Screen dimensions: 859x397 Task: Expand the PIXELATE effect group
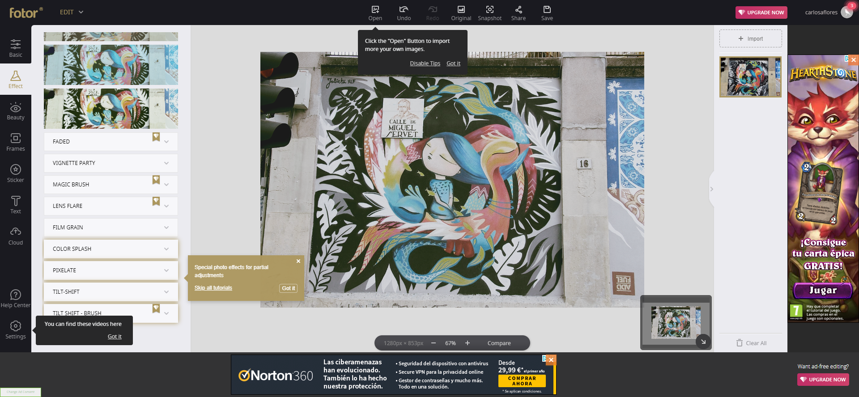(x=111, y=270)
